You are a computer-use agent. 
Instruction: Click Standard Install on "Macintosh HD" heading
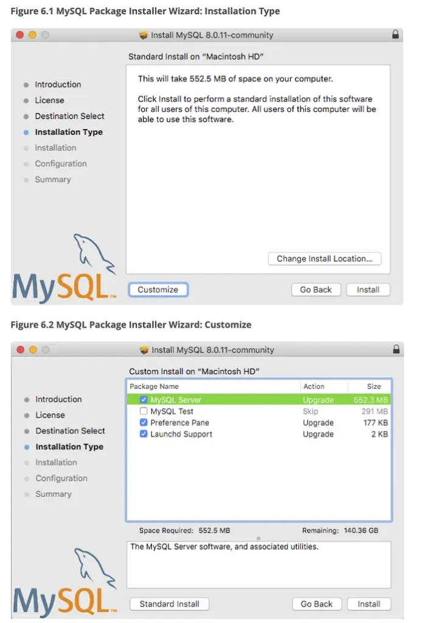196,57
